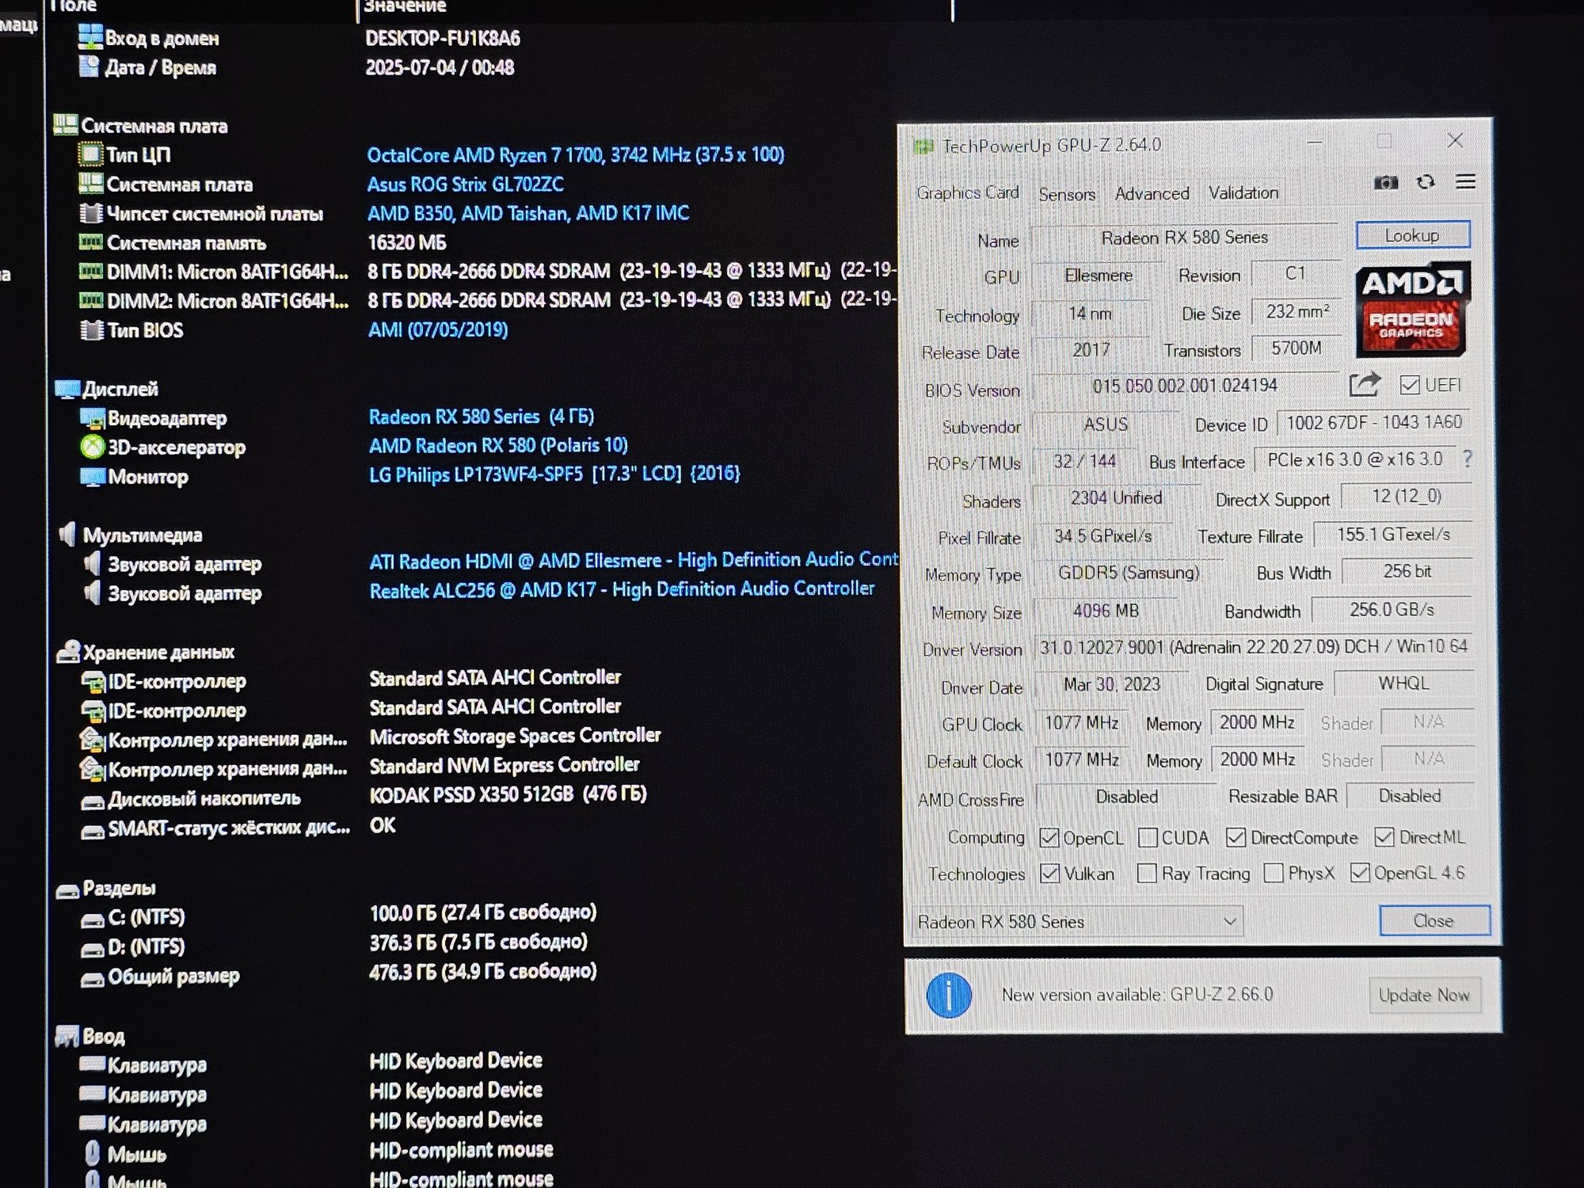Open the GPU-Z hamburger menu
This screenshot has height=1188, width=1584.
pos(1465,182)
